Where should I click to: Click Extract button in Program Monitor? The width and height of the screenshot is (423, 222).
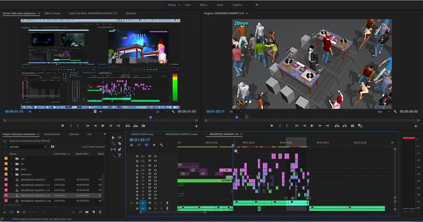pos(344,126)
